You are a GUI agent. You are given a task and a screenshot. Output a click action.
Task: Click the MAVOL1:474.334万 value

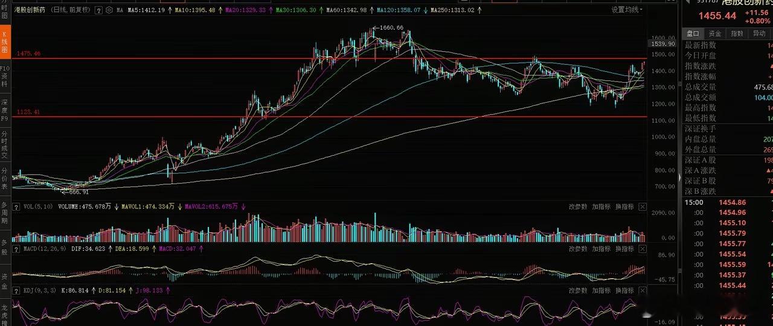(147, 206)
